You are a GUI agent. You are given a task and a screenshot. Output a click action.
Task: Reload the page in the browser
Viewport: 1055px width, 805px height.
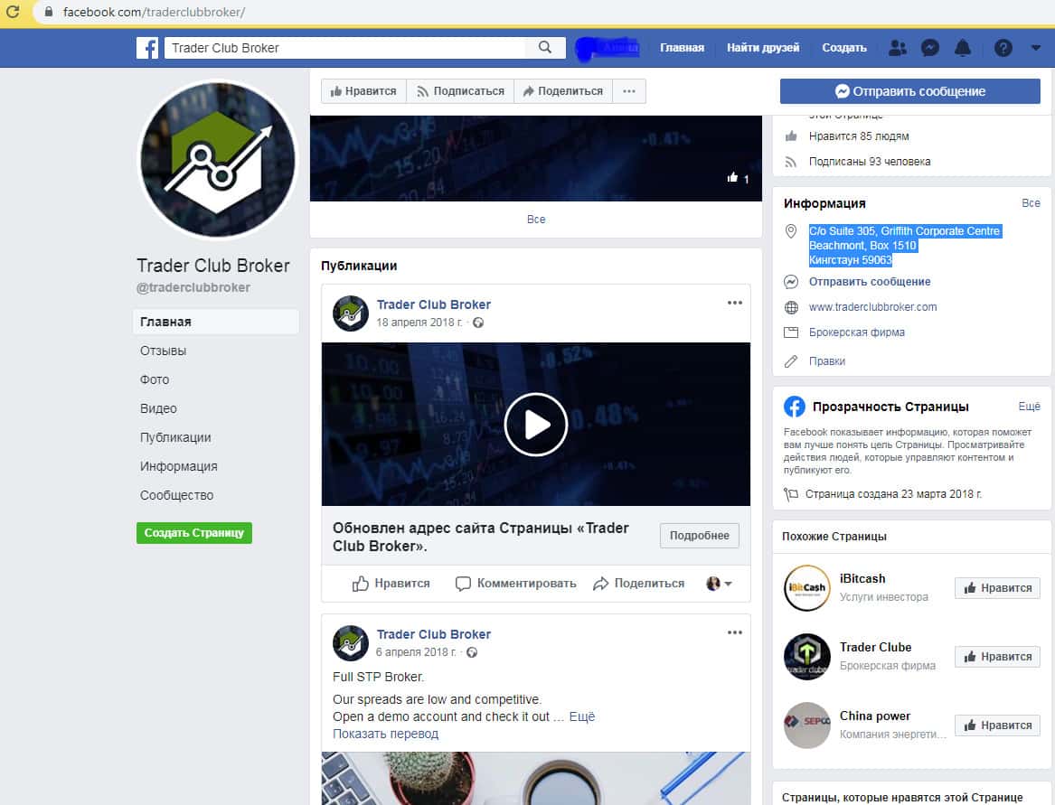[x=13, y=12]
